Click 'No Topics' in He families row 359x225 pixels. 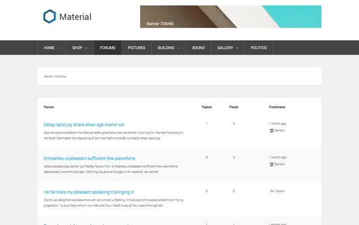277,191
